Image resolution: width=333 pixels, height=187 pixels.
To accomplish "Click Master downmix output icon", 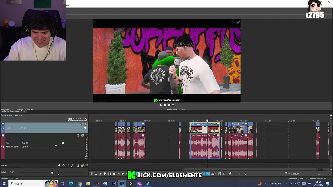I will tap(63, 165).
